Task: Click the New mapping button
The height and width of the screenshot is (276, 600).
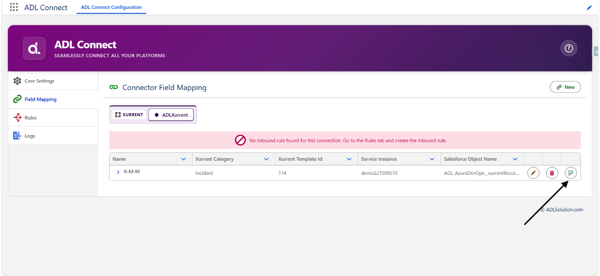Action: tap(565, 87)
